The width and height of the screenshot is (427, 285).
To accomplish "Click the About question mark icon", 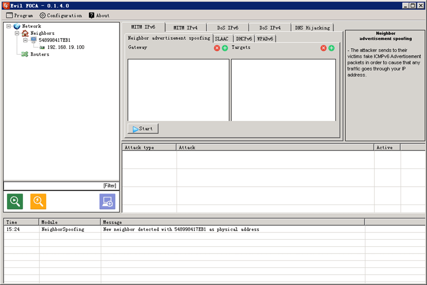I will coord(91,16).
